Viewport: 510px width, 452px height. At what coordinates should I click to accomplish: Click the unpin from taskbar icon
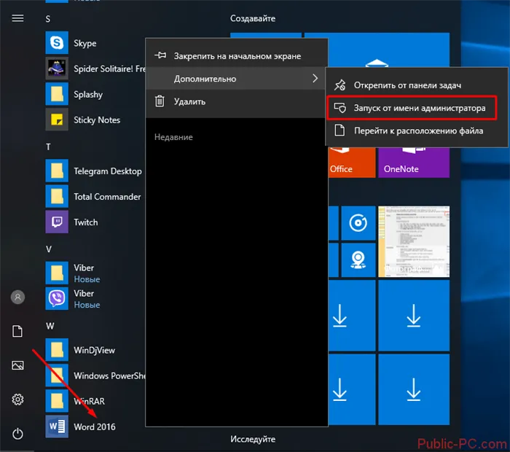coord(340,85)
